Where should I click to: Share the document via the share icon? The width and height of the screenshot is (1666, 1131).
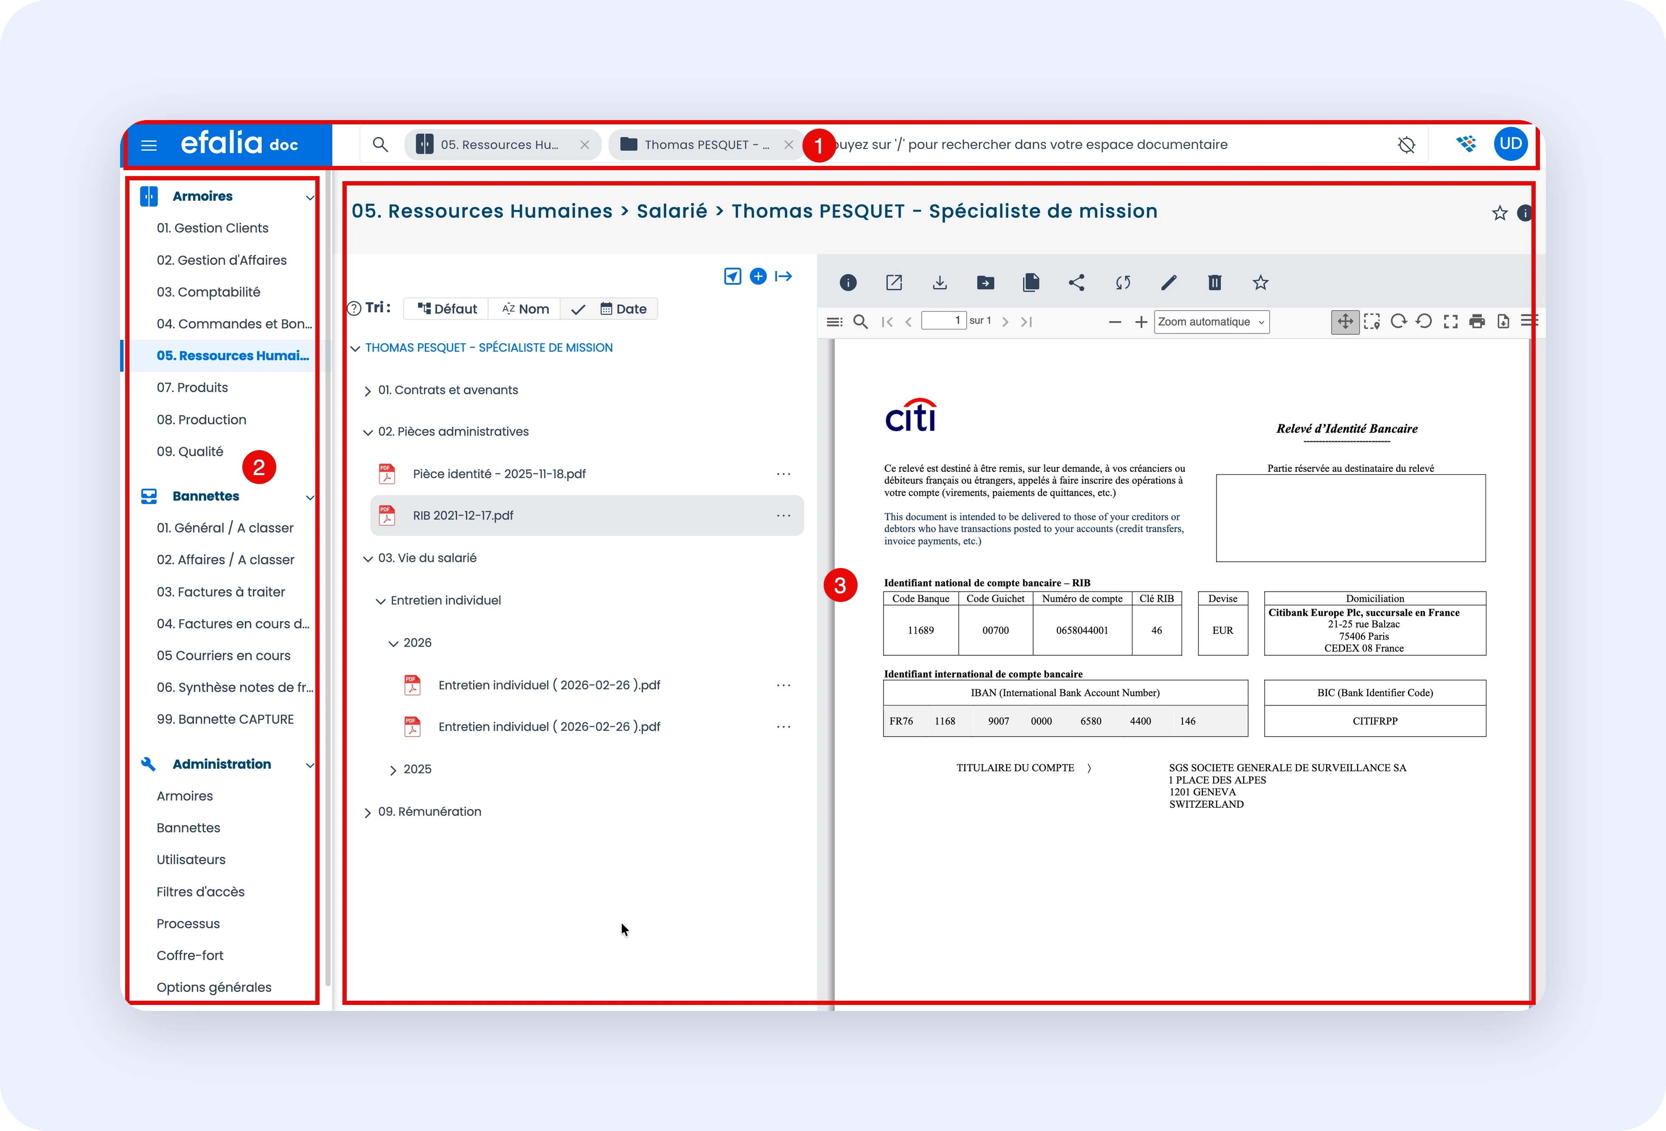(x=1077, y=283)
